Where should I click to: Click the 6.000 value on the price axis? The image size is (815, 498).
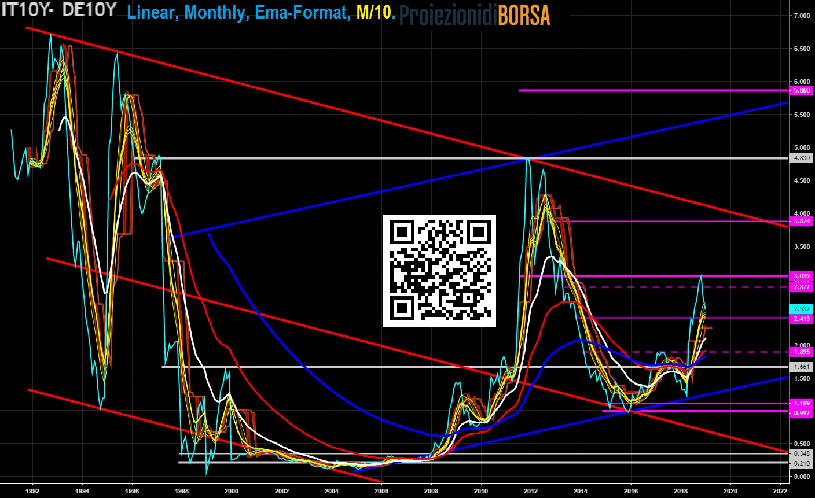(802, 82)
